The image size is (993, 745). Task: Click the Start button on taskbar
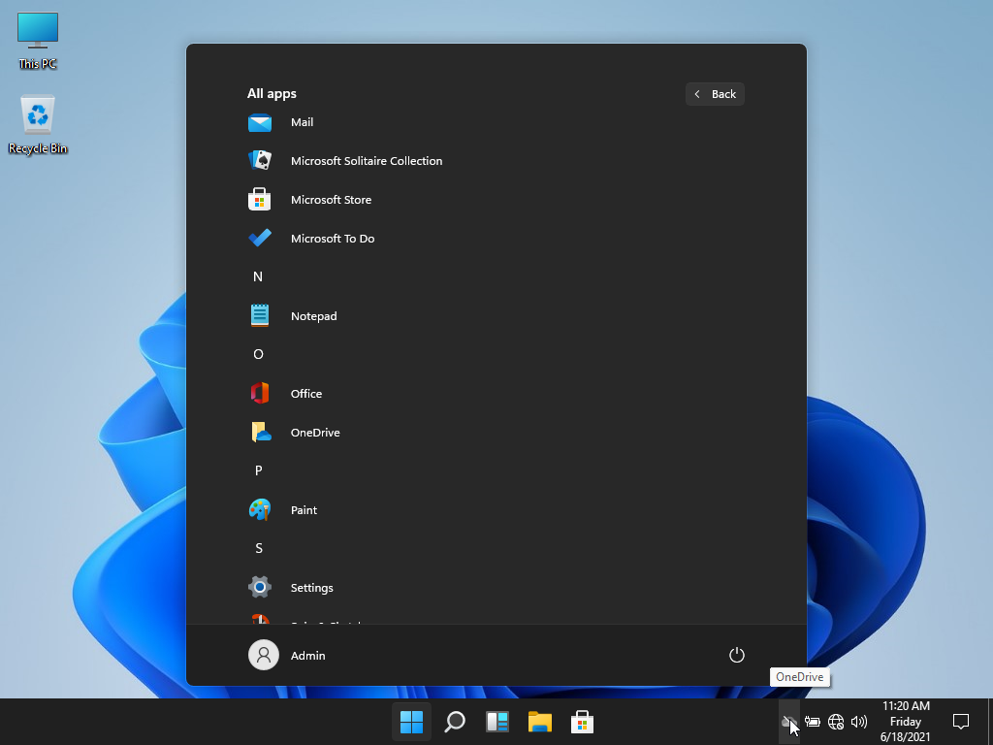point(411,722)
